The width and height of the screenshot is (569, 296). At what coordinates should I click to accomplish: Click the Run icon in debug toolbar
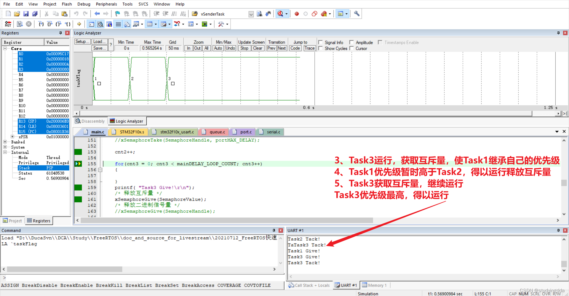(x=20, y=24)
